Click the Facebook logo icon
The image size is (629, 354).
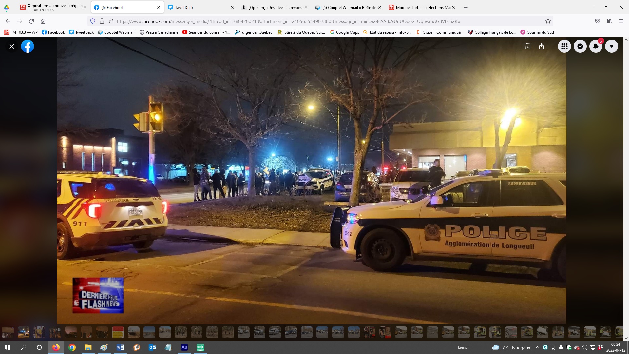pos(28,46)
